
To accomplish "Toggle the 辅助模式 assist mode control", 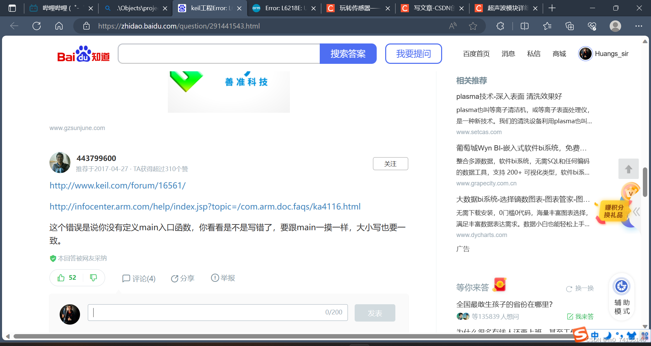I will tap(622, 296).
